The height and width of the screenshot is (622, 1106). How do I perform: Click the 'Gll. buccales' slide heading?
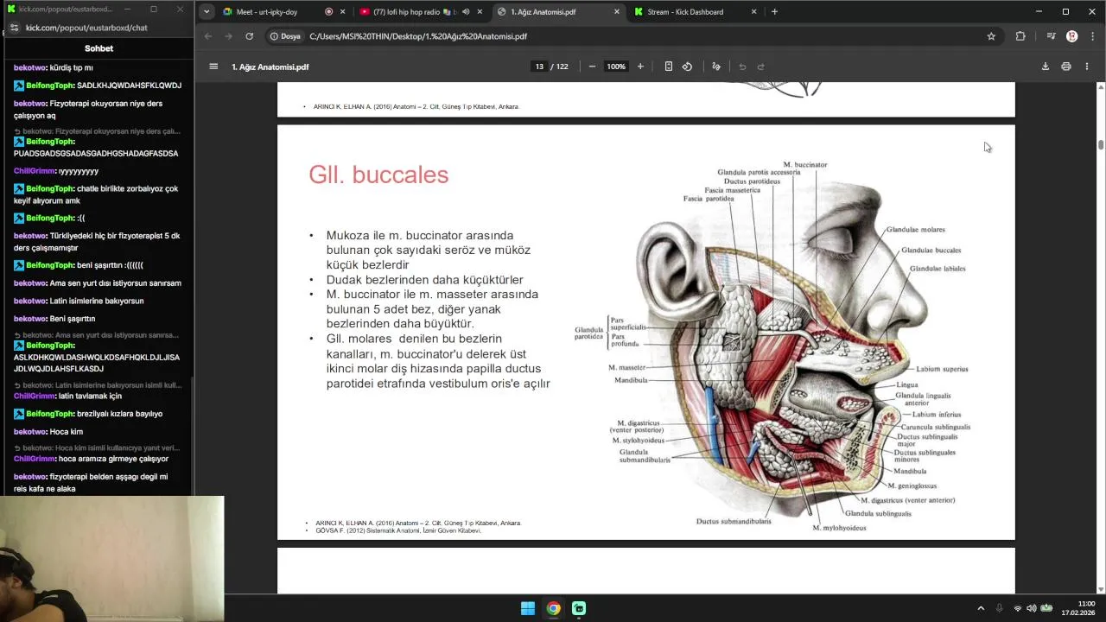coord(378,175)
